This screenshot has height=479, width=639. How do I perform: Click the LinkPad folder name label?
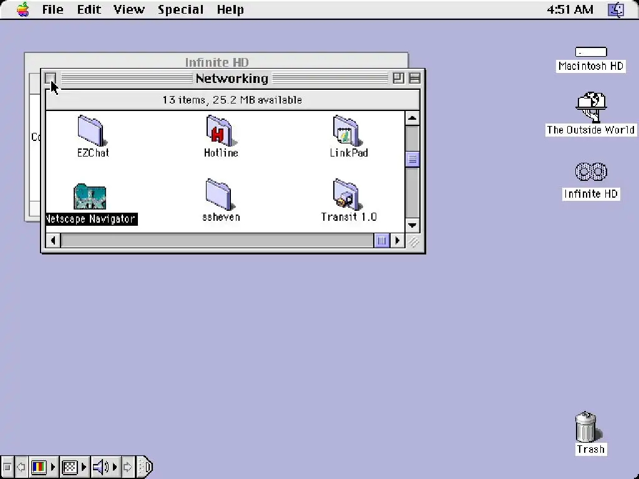349,153
